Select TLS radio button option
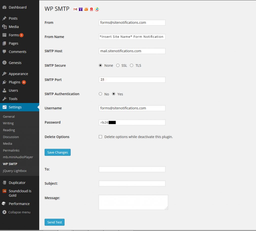The height and width of the screenshot is (231, 256). (x=132, y=65)
